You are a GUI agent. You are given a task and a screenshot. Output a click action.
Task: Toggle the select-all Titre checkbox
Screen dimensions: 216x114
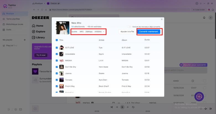57,40
